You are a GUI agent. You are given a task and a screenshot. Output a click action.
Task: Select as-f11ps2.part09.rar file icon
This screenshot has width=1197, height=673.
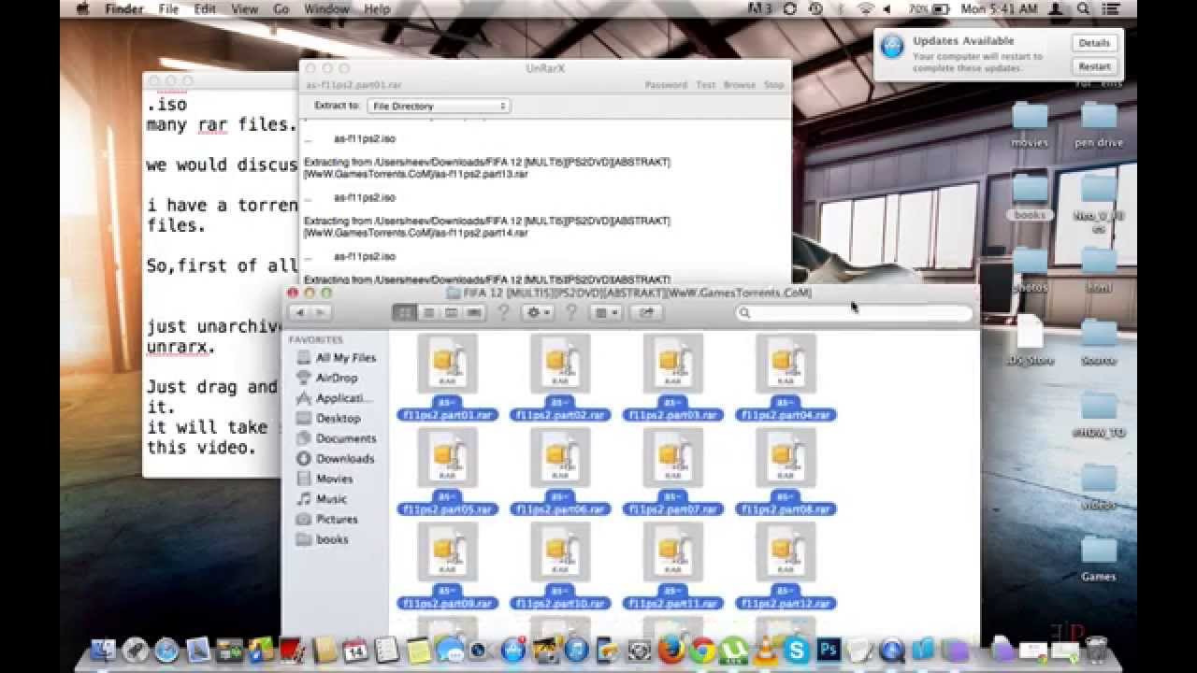[447, 552]
